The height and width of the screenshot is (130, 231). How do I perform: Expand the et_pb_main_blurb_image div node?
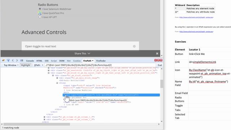click(x=57, y=78)
